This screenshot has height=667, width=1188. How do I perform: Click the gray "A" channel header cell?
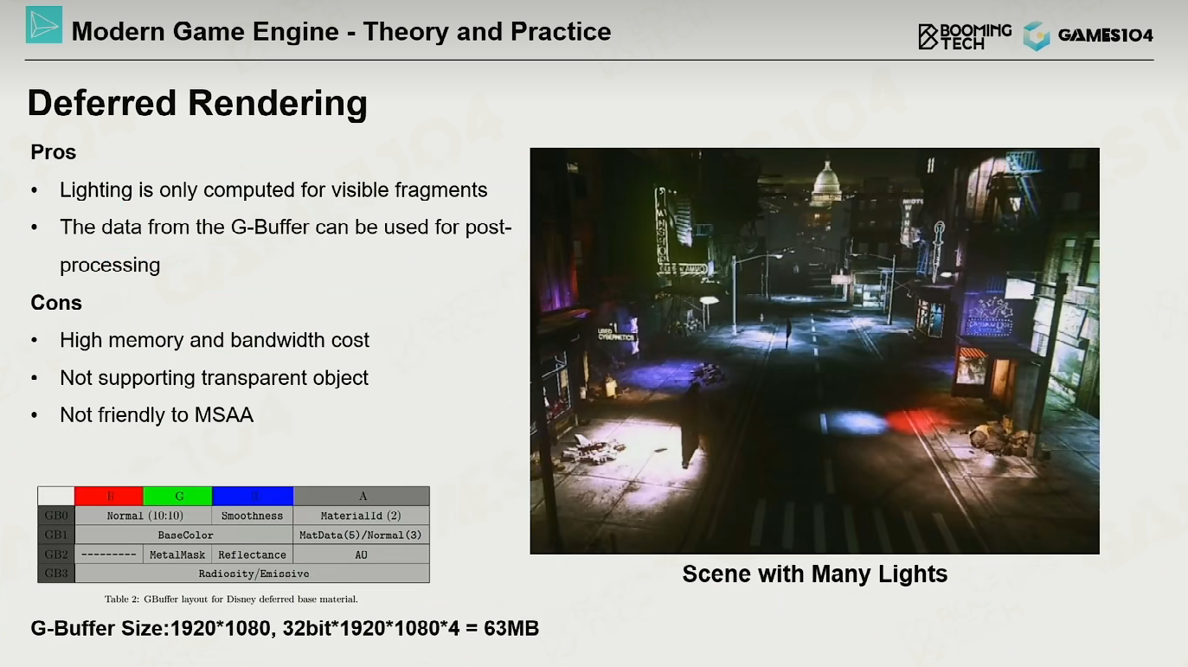coord(362,496)
